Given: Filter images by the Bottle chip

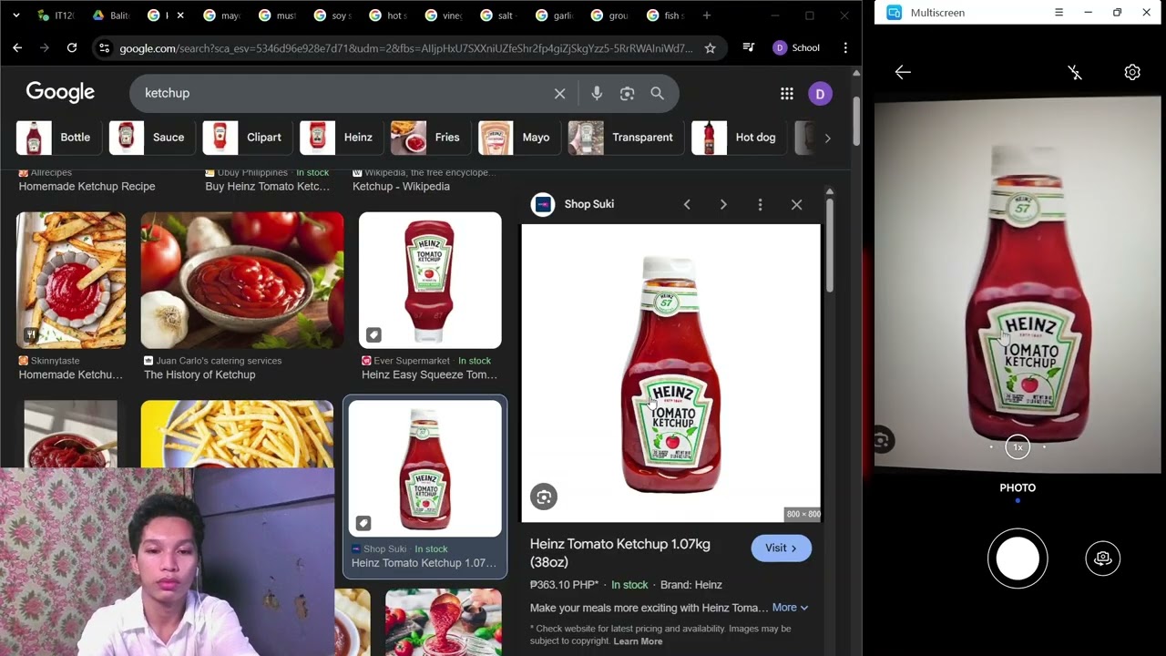Looking at the screenshot, I should pos(57,138).
